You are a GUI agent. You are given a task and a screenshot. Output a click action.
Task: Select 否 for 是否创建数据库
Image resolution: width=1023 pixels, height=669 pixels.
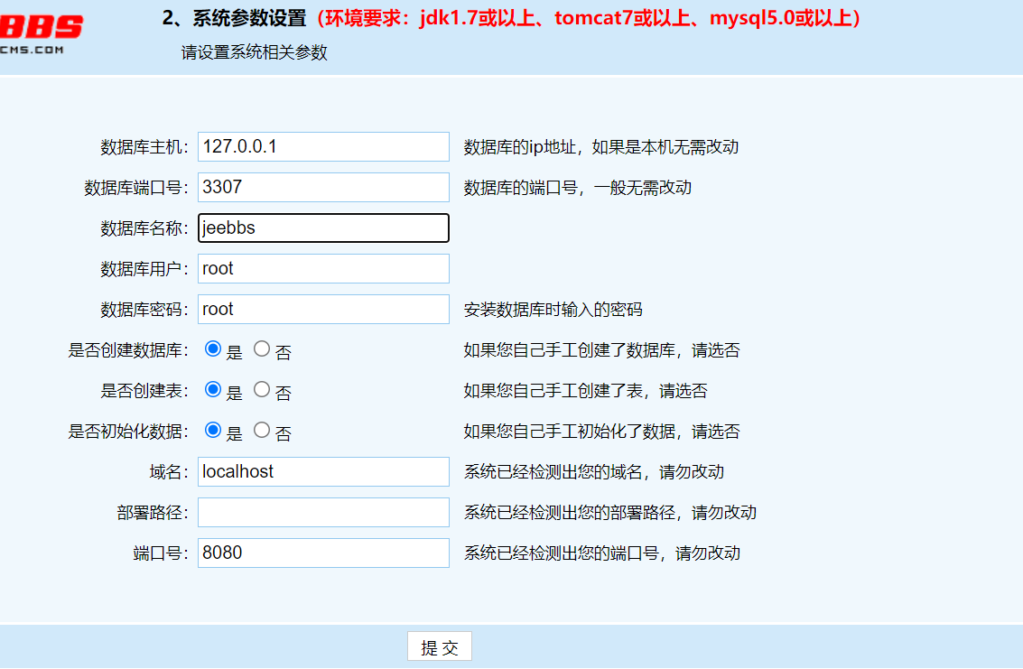point(262,348)
